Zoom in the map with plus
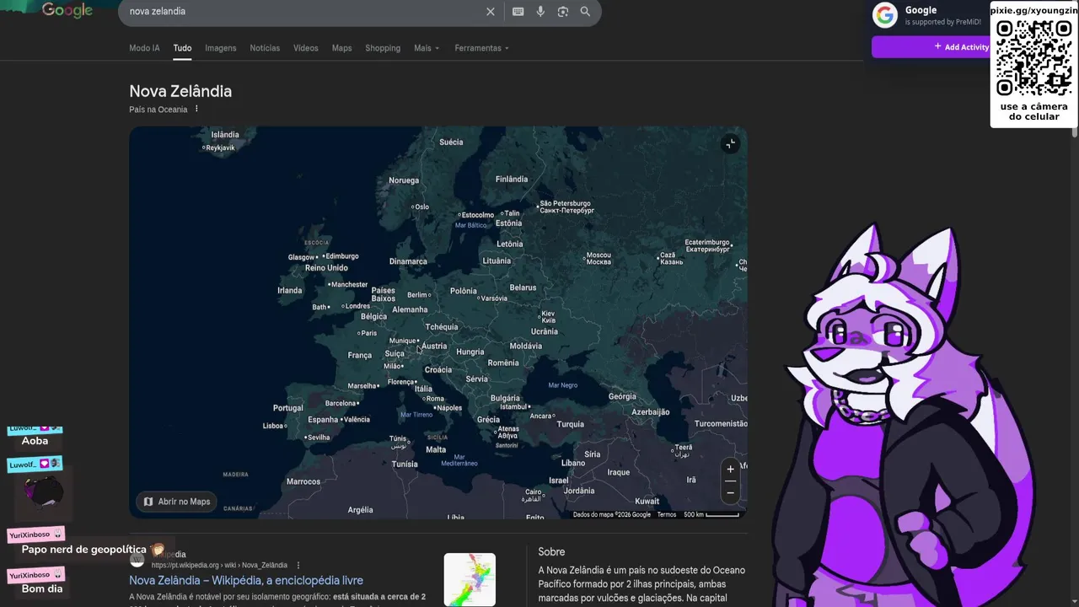Viewport: 1079px width, 607px height. pyautogui.click(x=730, y=470)
